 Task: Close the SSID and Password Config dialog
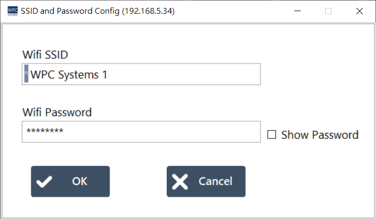pyautogui.click(x=360, y=11)
